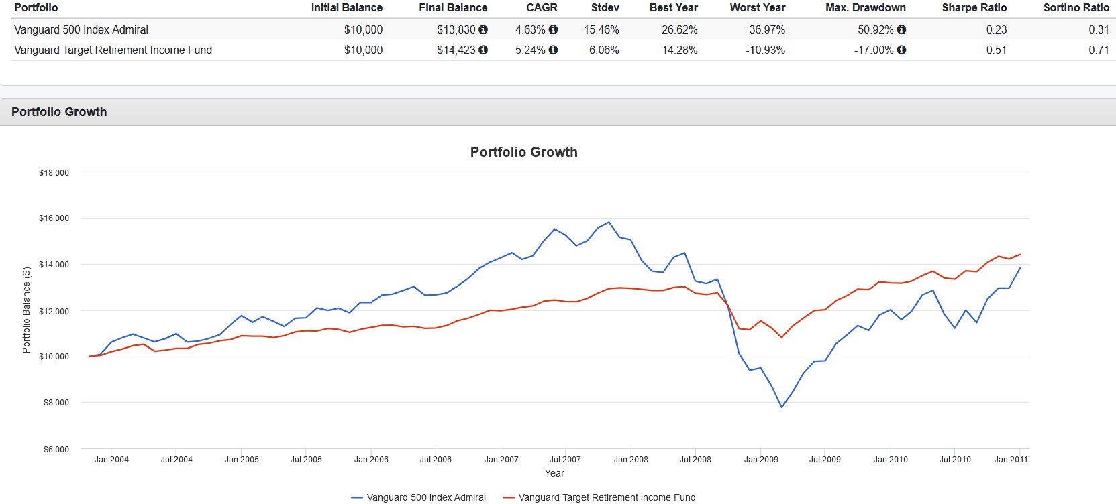Click the Jan 2009 x-axis label
Screen dimensions: 1116x504
tap(761, 460)
